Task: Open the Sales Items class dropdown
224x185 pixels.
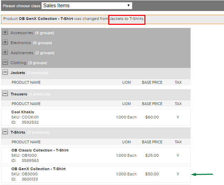Action: (x=87, y=6)
